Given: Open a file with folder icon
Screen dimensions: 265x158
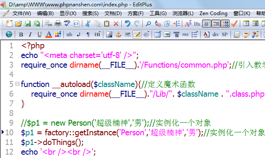Looking at the screenshot, I should 18,24.
